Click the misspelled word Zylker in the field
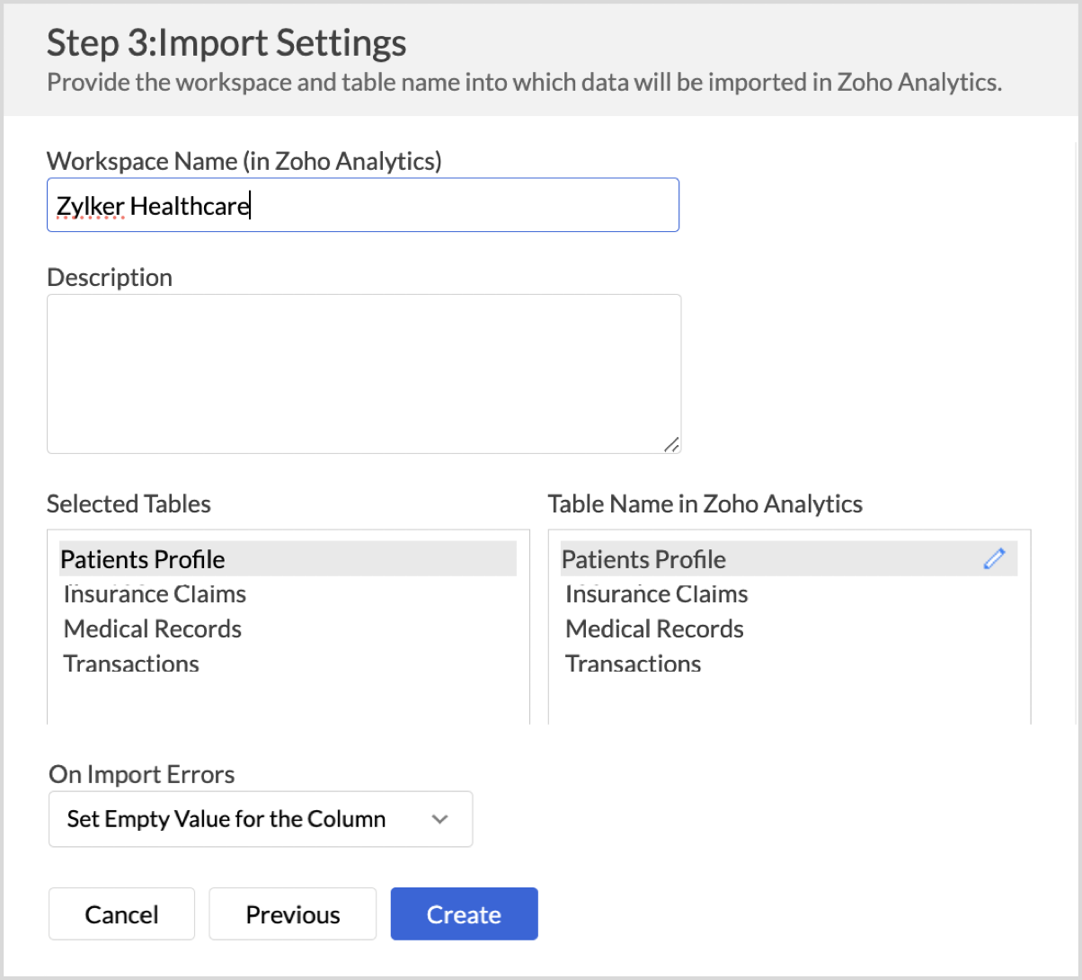The image size is (1082, 980). point(90,207)
